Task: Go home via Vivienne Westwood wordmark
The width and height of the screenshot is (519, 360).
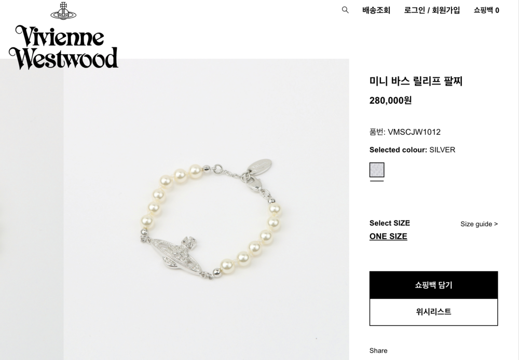Action: [x=63, y=47]
